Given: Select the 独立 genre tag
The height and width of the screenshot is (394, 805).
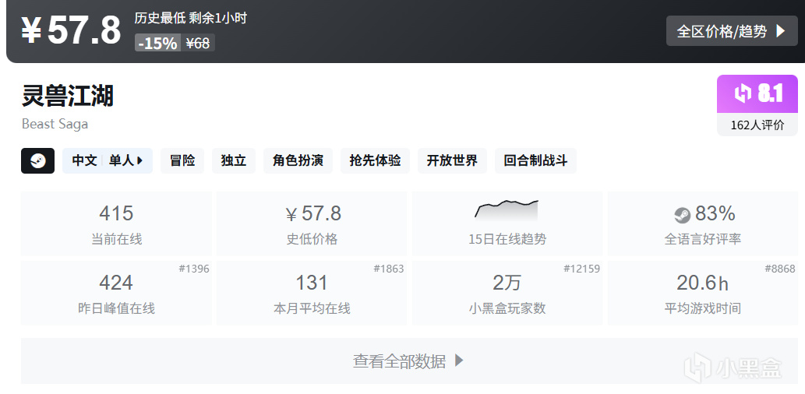Looking at the screenshot, I should click(234, 160).
